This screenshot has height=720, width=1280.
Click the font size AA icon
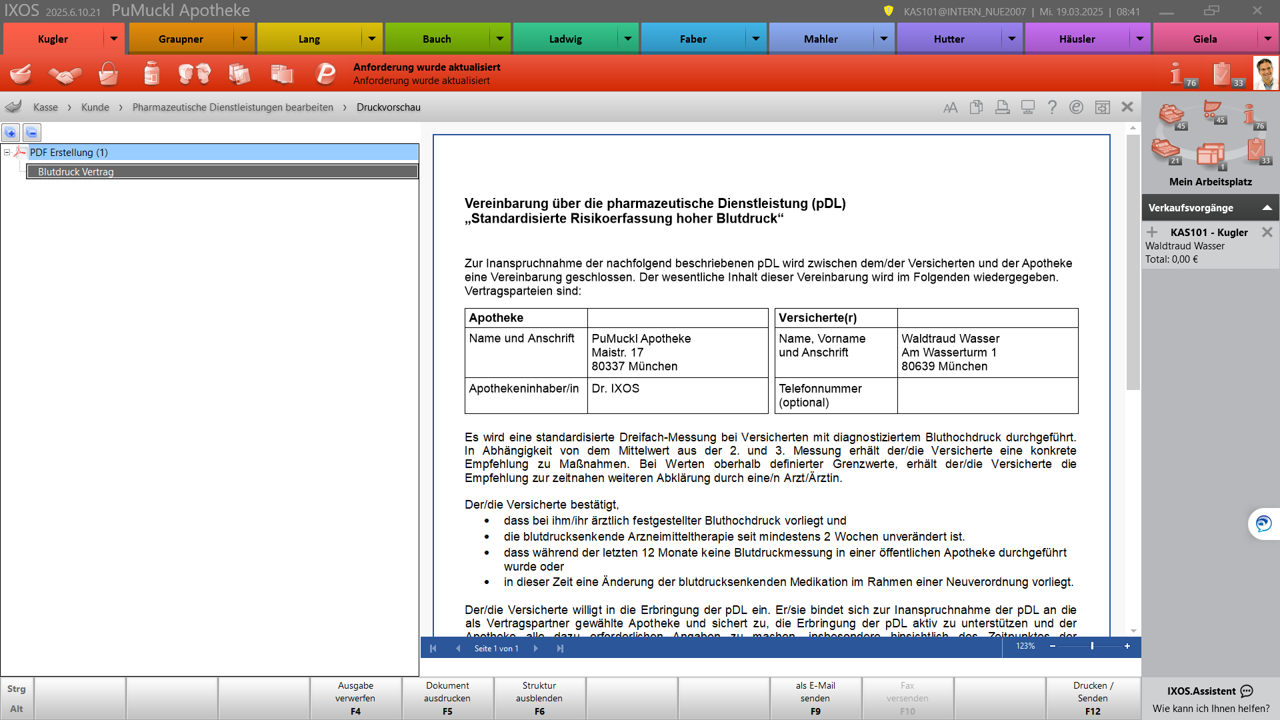pos(951,107)
